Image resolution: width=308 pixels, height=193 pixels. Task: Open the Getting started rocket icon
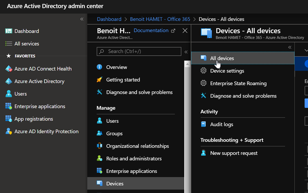100,80
